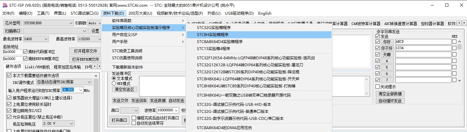Screen dimensions: 467x132
Task: Toggle 振荡器放大增益 checkbox
Action: click(x=9, y=98)
